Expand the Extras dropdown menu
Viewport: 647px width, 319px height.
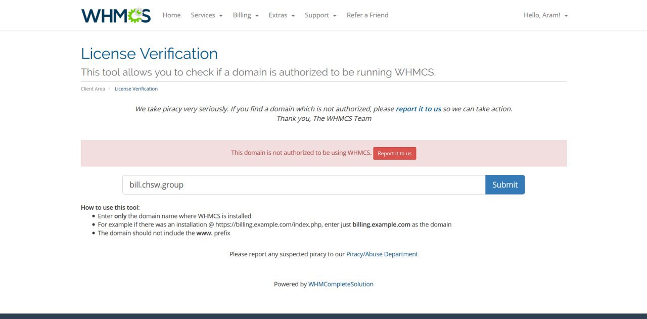[x=282, y=15]
